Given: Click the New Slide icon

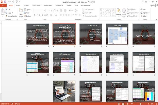Looking at the screenshot, I should 21,11.
